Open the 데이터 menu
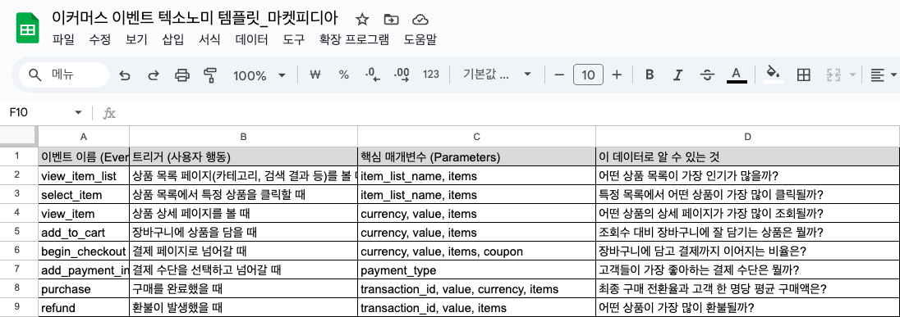Viewport: 900px width, 317px height. [251, 39]
